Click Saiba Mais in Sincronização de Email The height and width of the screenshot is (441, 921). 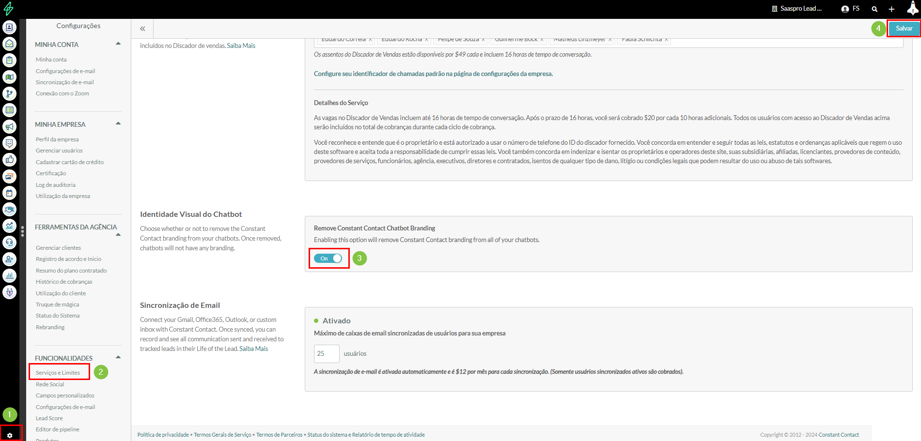[253, 349]
